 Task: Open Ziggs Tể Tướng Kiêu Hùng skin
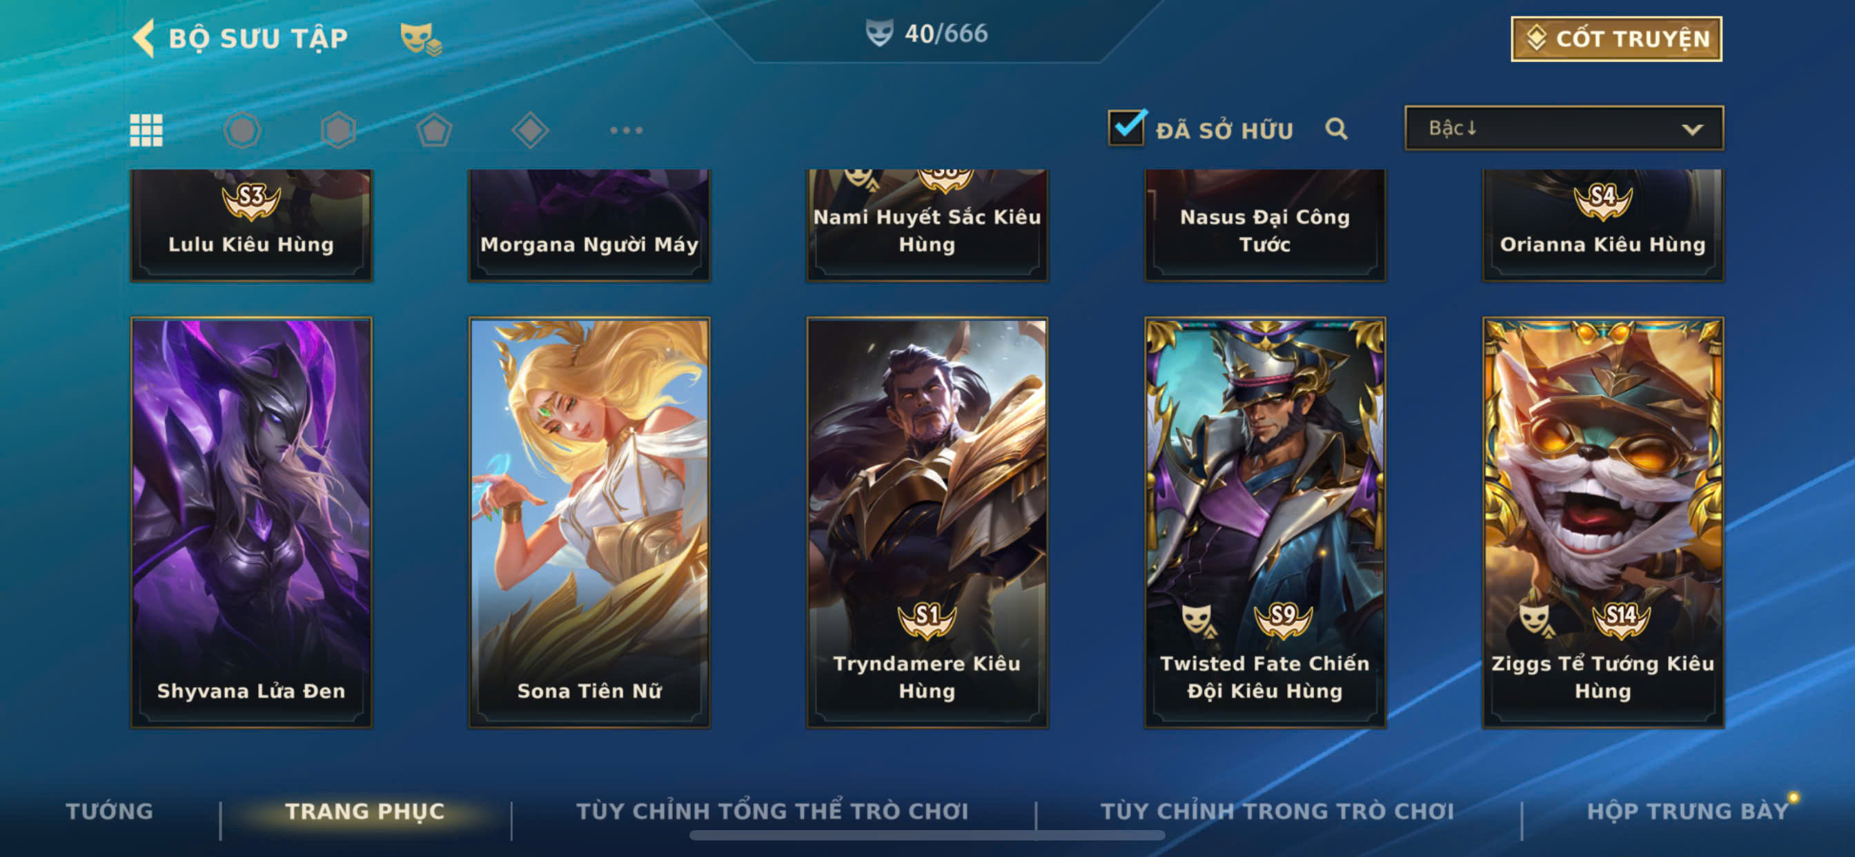[1603, 523]
